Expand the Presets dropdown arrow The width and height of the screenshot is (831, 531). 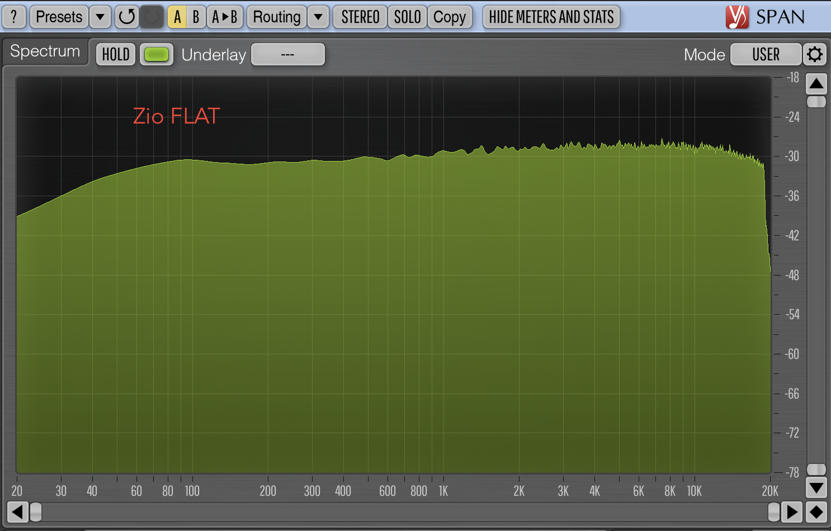click(100, 17)
